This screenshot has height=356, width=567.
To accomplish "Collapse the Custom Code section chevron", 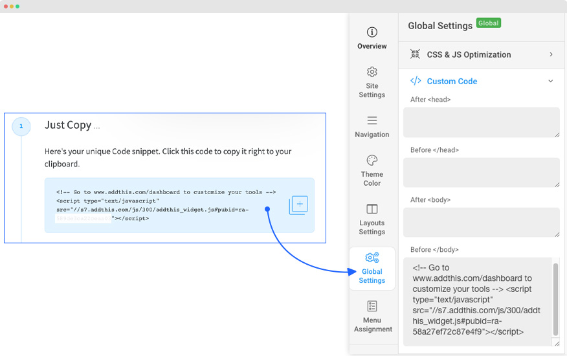I will [x=551, y=81].
